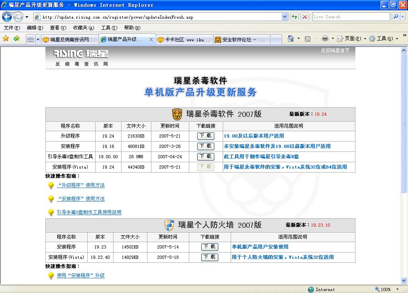Open the 收藏夹 menu in menu bar
This screenshot has width=408, height=293.
point(83,28)
